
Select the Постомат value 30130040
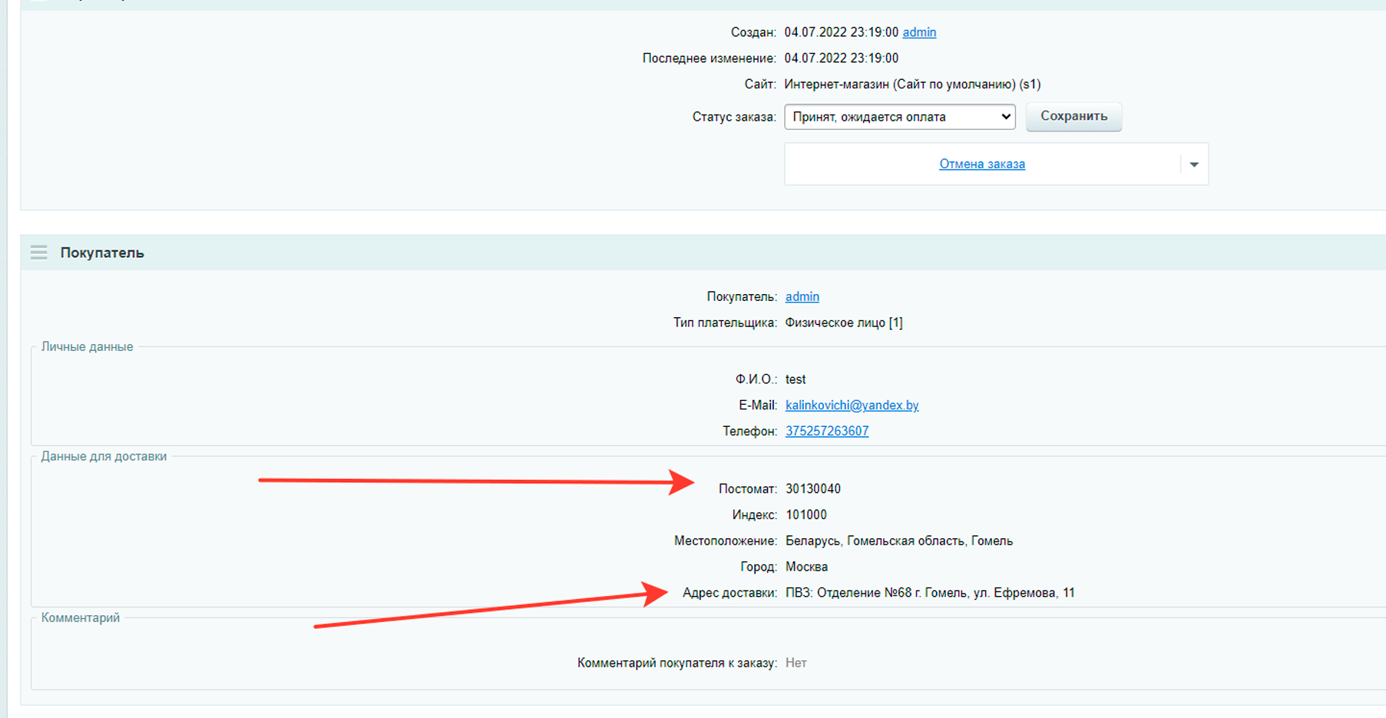pos(813,489)
